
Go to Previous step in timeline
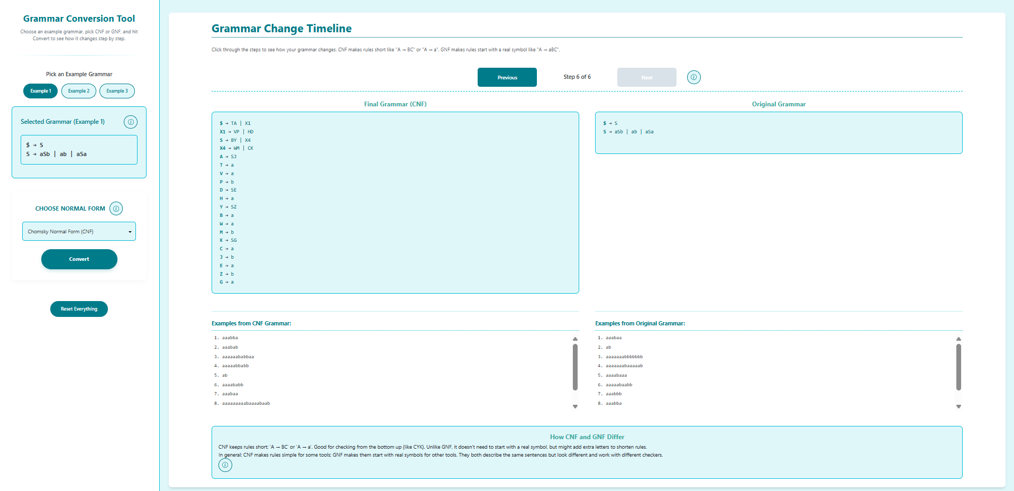click(x=507, y=77)
